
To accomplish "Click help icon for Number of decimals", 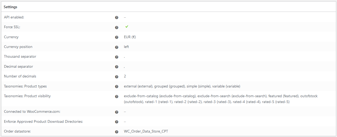I will point(117,77).
